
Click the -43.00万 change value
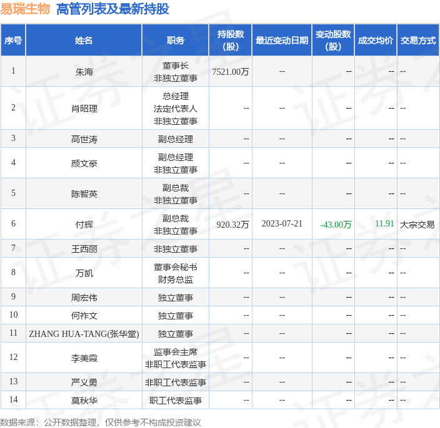point(336,225)
